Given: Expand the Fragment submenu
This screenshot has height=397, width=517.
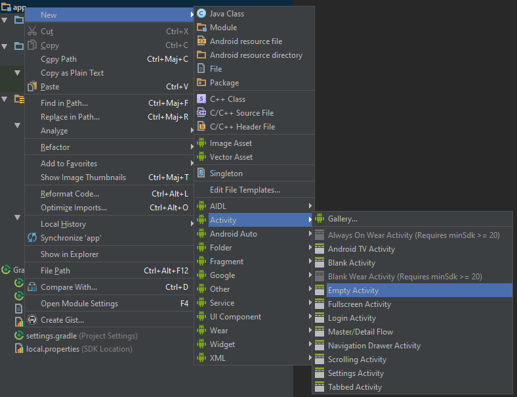Looking at the screenshot, I should (x=226, y=262).
